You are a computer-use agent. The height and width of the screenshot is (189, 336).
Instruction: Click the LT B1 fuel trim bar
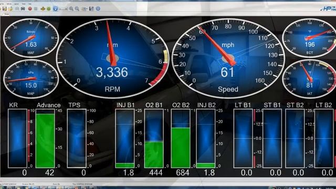[x=243, y=138]
